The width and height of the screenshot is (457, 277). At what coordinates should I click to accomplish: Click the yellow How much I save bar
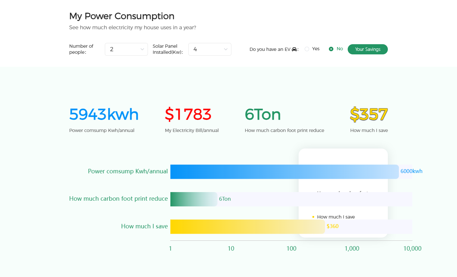point(247,227)
